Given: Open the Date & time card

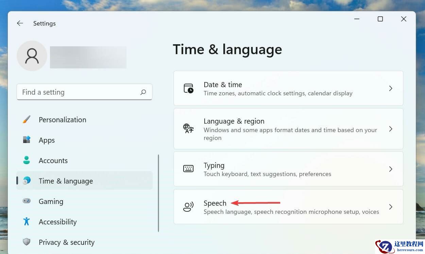Looking at the screenshot, I should pos(288,88).
